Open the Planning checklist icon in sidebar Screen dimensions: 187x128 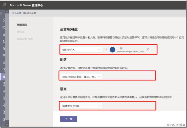(x=4, y=105)
